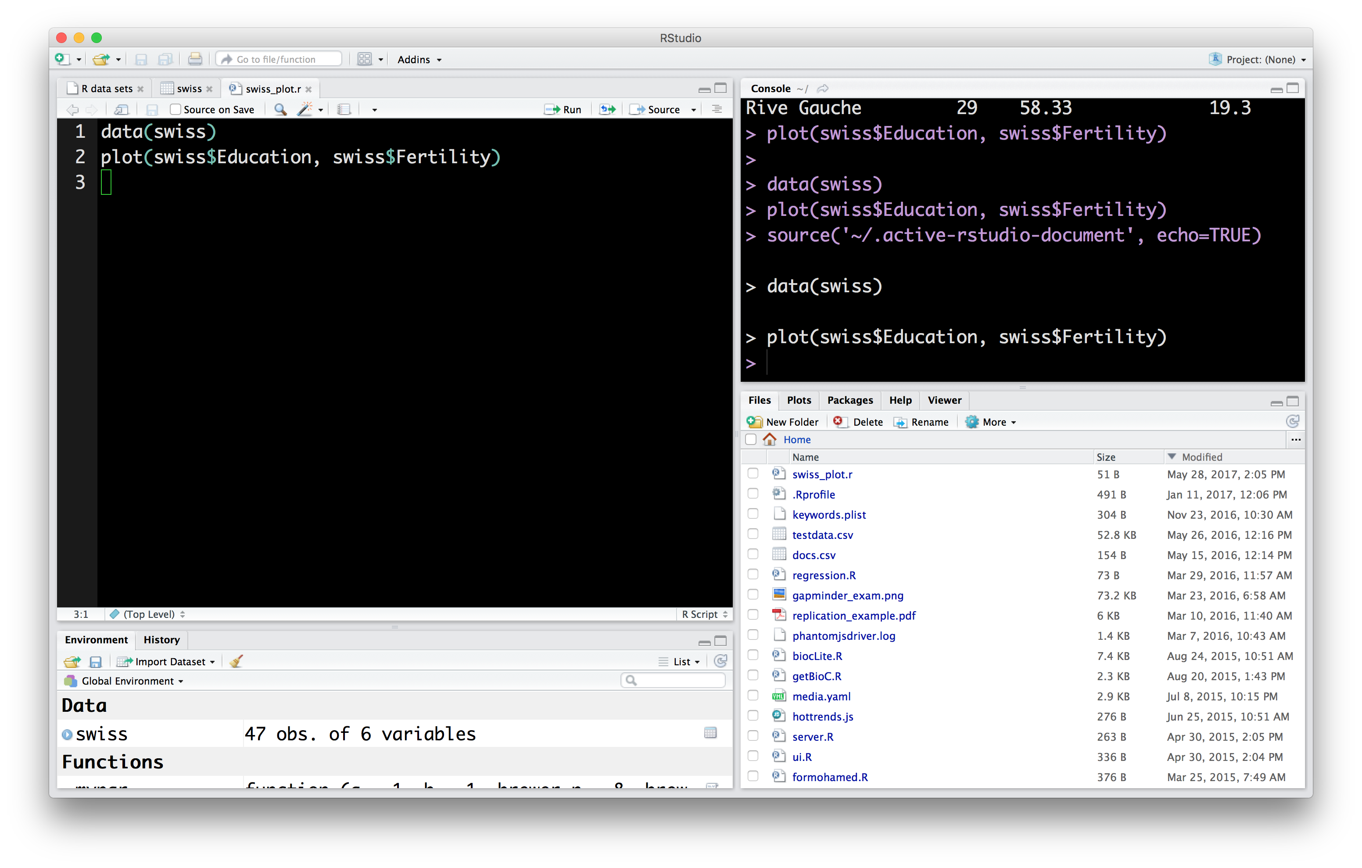The image size is (1362, 868).
Task: Click the Rename button in Files pane
Action: pos(921,422)
